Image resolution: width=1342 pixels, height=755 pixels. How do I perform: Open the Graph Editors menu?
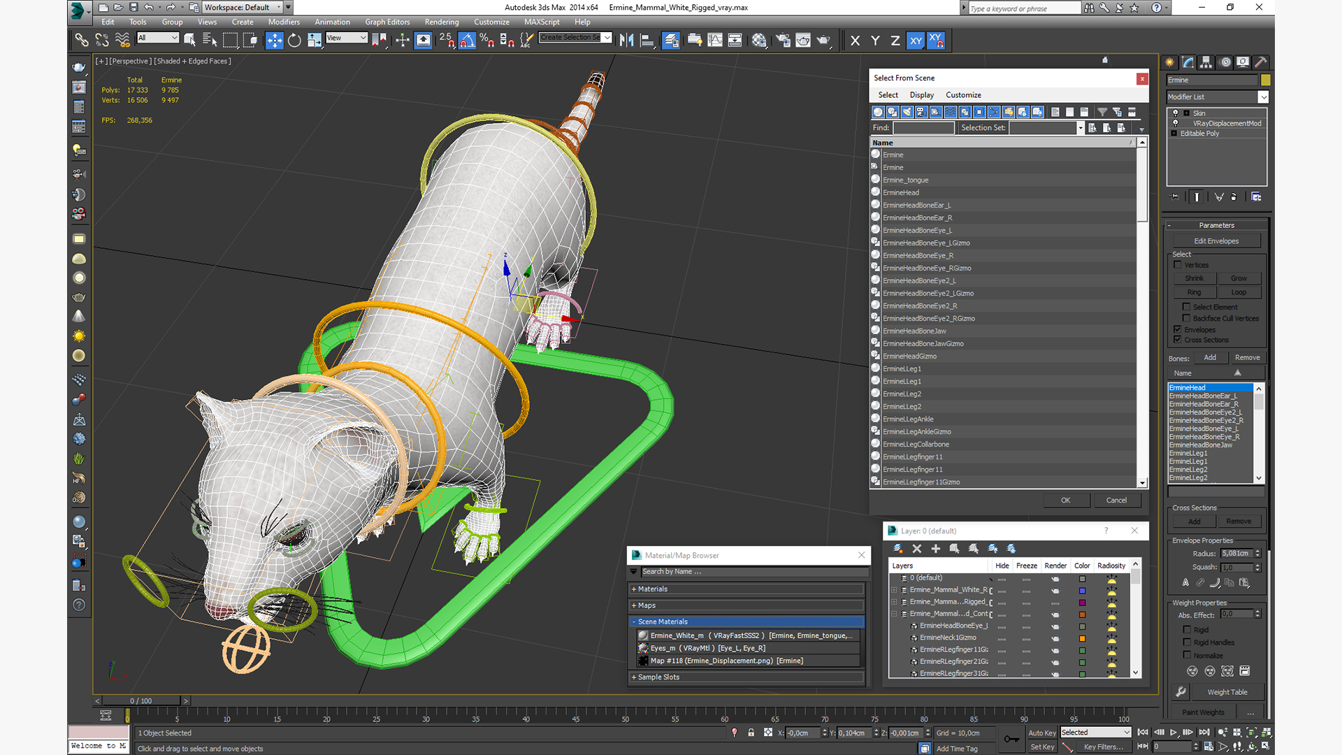[387, 22]
